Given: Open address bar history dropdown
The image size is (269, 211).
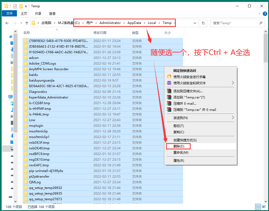Looking at the screenshot, I should pos(195,23).
